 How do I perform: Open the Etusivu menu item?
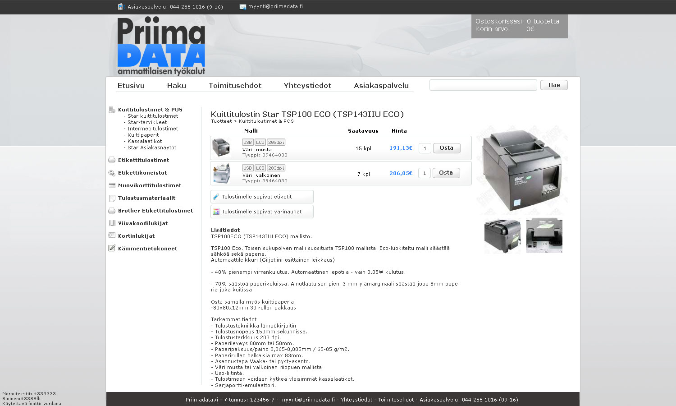click(131, 86)
